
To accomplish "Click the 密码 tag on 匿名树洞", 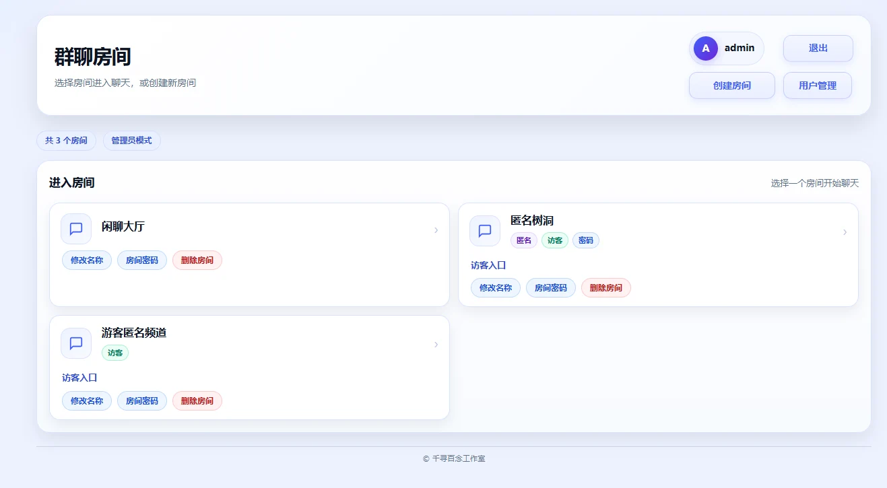I will point(586,240).
